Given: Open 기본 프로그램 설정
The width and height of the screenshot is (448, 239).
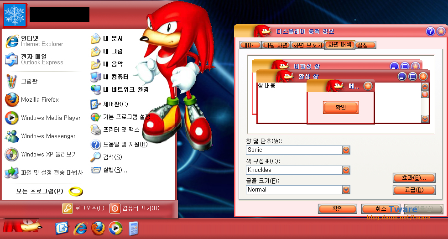Looking at the screenshot, I should 120,117.
